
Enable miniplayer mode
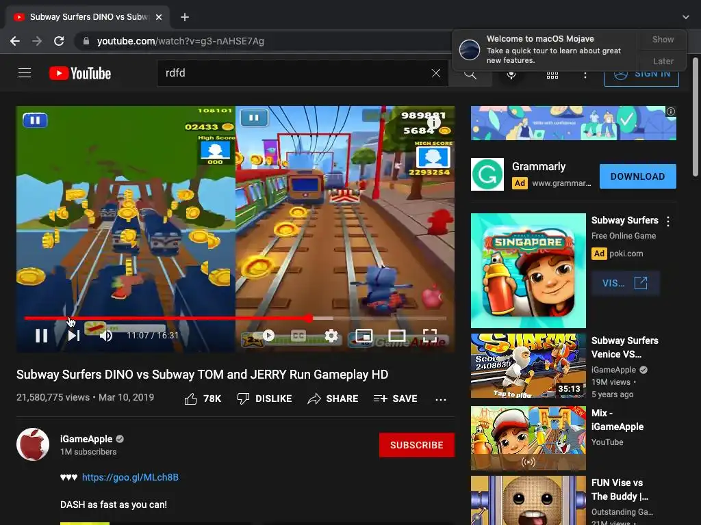pyautogui.click(x=364, y=335)
